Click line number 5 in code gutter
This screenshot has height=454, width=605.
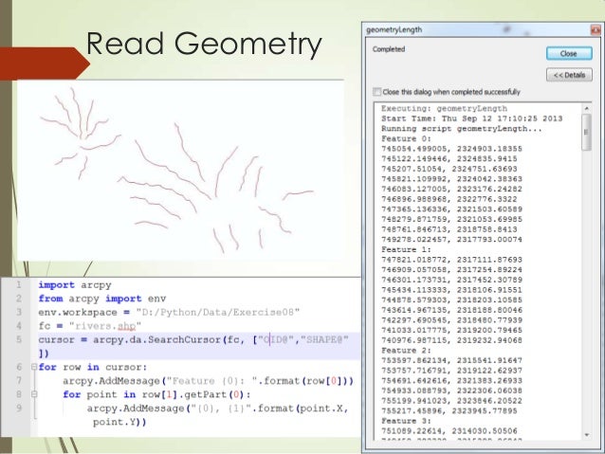pos(19,339)
